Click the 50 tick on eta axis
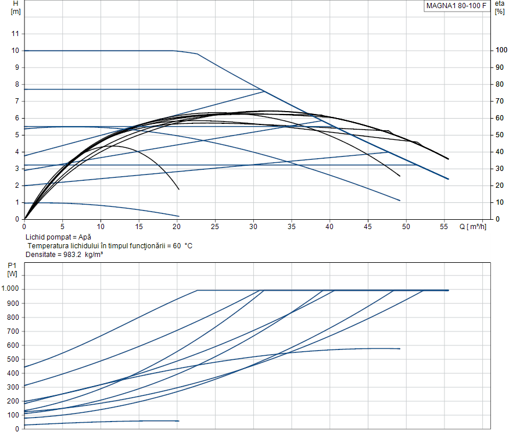 499,135
